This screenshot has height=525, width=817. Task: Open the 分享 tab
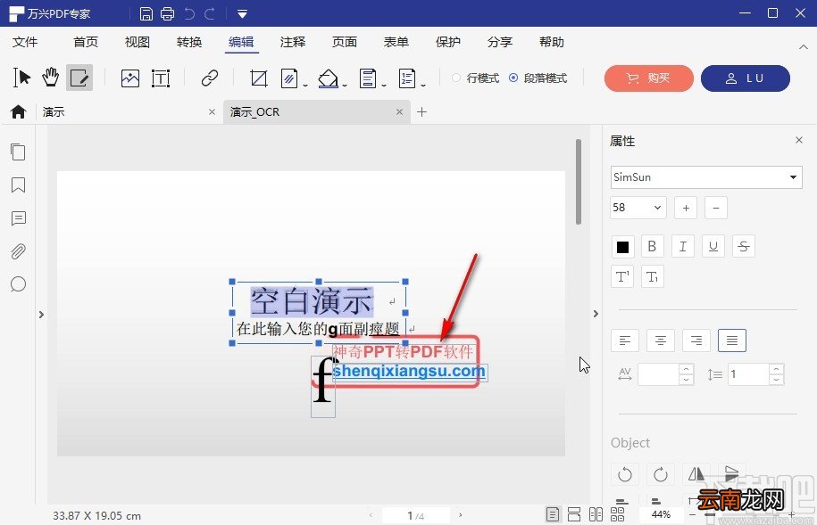(500, 42)
